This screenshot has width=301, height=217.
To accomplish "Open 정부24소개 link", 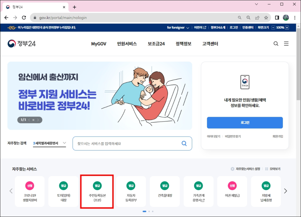I will tap(218, 28).
